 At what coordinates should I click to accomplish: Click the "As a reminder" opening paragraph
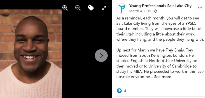coord(160,29)
